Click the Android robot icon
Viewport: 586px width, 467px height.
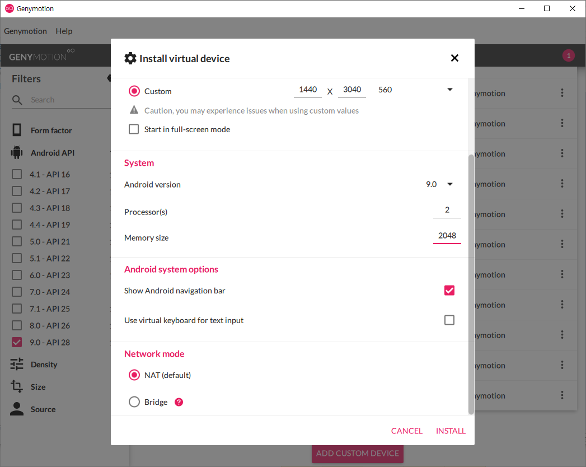pyautogui.click(x=17, y=152)
